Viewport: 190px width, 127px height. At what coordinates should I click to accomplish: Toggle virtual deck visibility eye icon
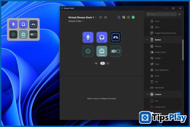coord(105,17)
